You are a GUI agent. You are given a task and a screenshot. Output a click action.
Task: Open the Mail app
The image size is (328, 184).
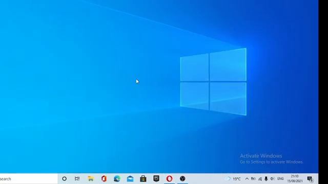pos(130,179)
